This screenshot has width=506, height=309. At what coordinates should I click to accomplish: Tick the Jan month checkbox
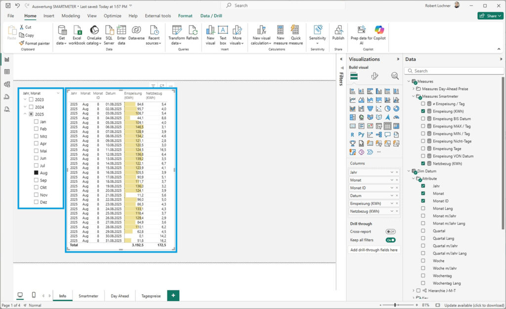(36, 122)
